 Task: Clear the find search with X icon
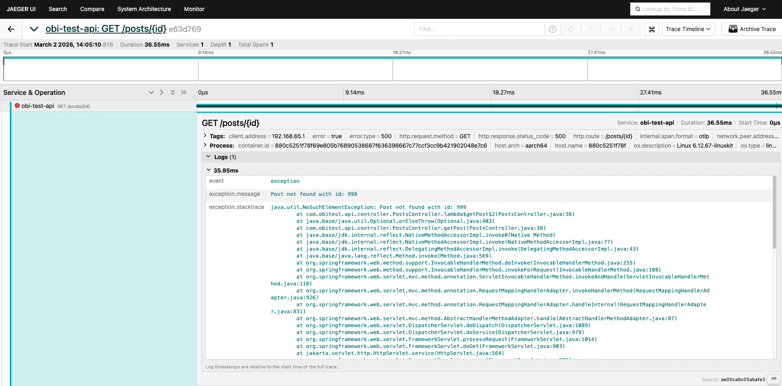(631, 29)
